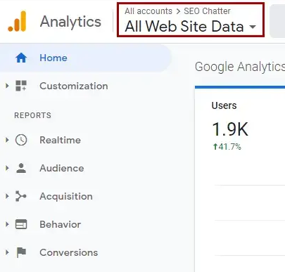This screenshot has height=272, width=285.
Task: Select the Users metric tab
Action: click(224, 105)
